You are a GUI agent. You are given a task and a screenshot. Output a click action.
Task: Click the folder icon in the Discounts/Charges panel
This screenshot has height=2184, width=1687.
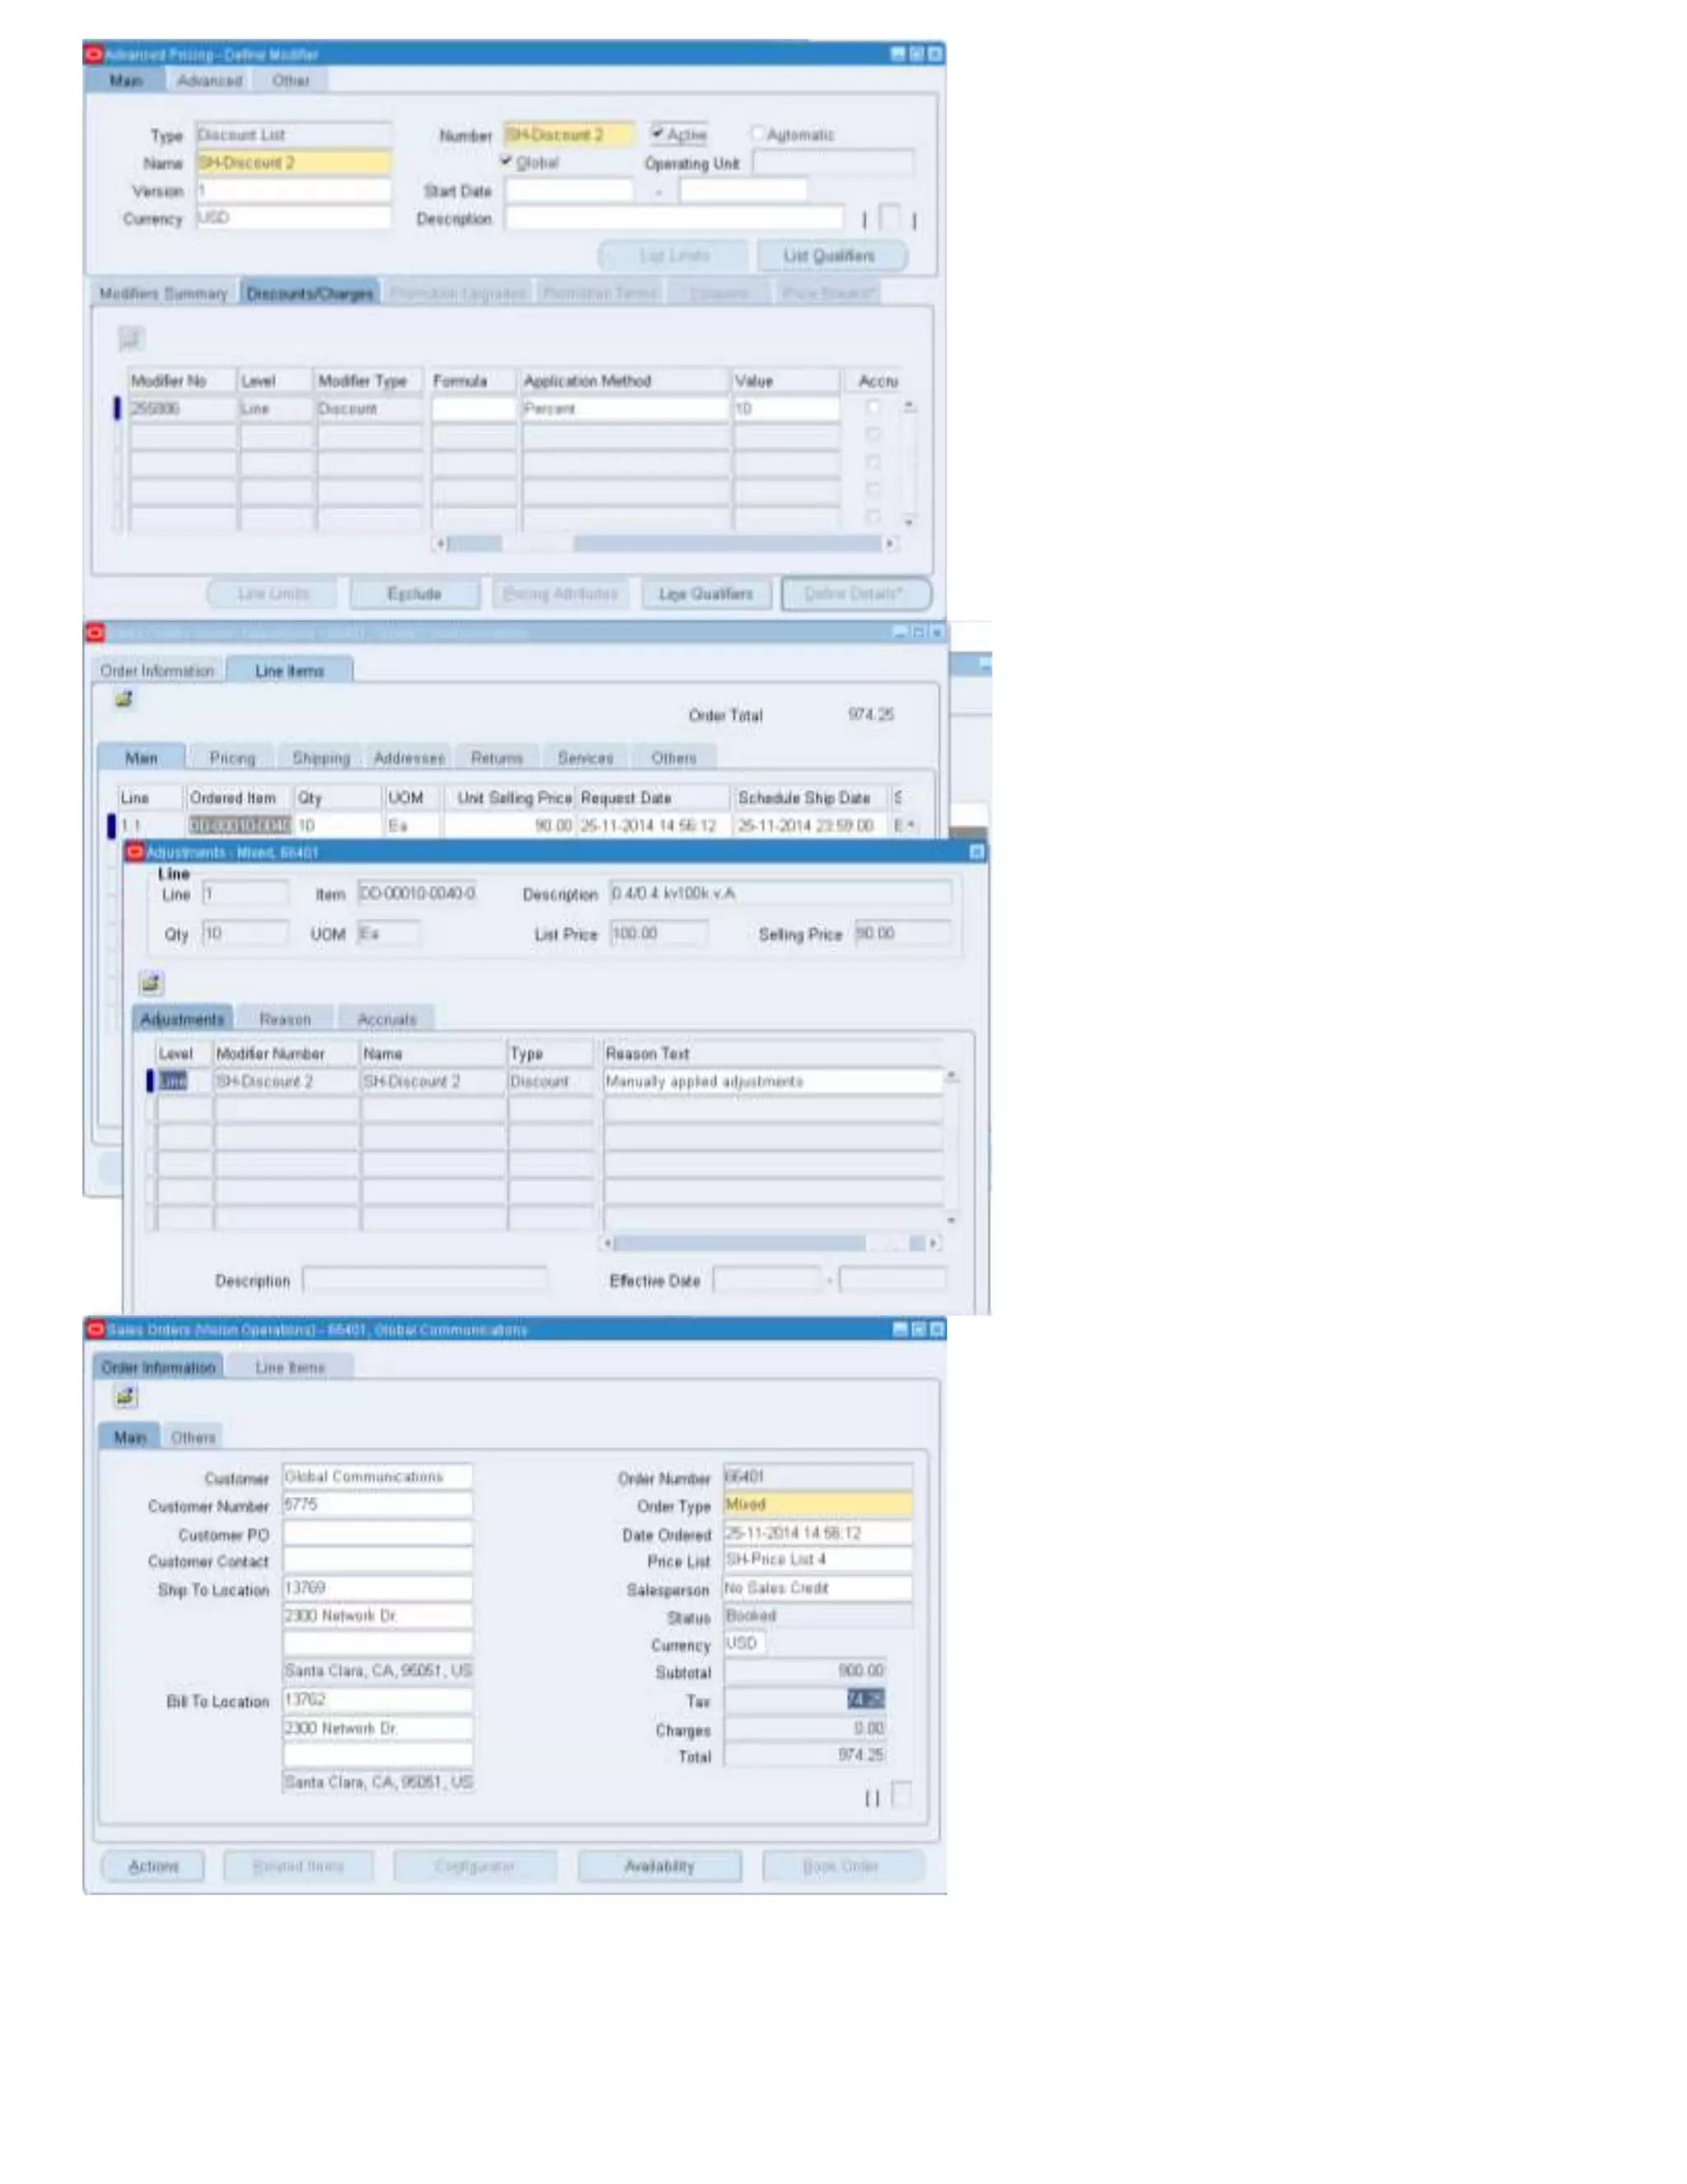coord(131,339)
